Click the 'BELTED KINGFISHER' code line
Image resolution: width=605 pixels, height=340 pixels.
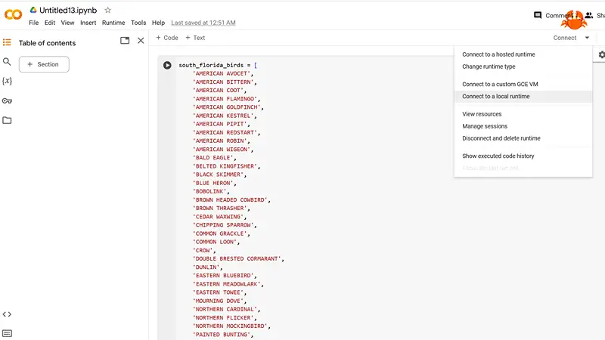point(226,166)
